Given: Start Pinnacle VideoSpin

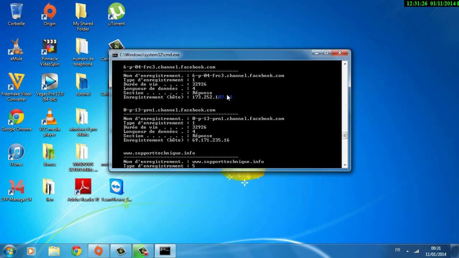Looking at the screenshot, I should (49, 45).
